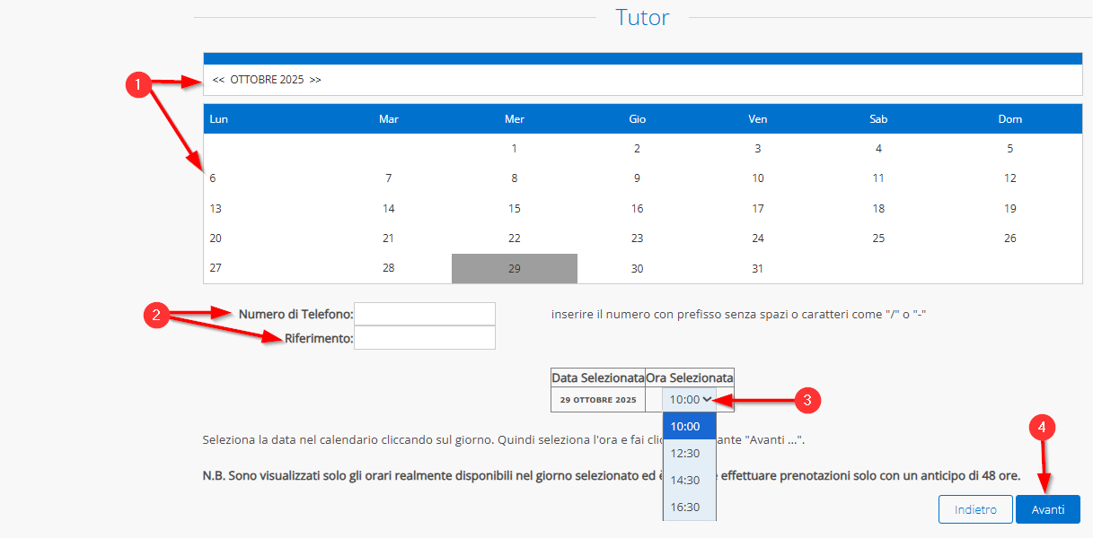Choose day 24 in the Ven column
Image resolution: width=1093 pixels, height=538 pixels.
pyautogui.click(x=758, y=239)
